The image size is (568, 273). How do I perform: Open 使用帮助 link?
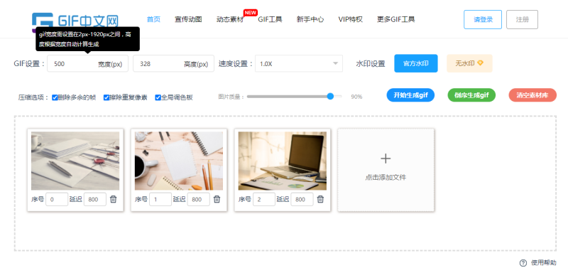point(544,263)
